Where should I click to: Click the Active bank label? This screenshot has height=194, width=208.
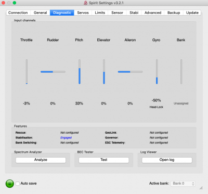(159, 184)
